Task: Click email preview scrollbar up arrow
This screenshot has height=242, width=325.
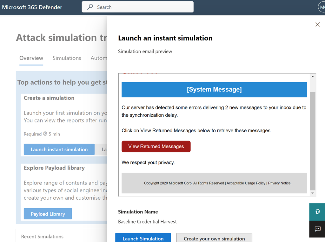Action: click(x=313, y=77)
